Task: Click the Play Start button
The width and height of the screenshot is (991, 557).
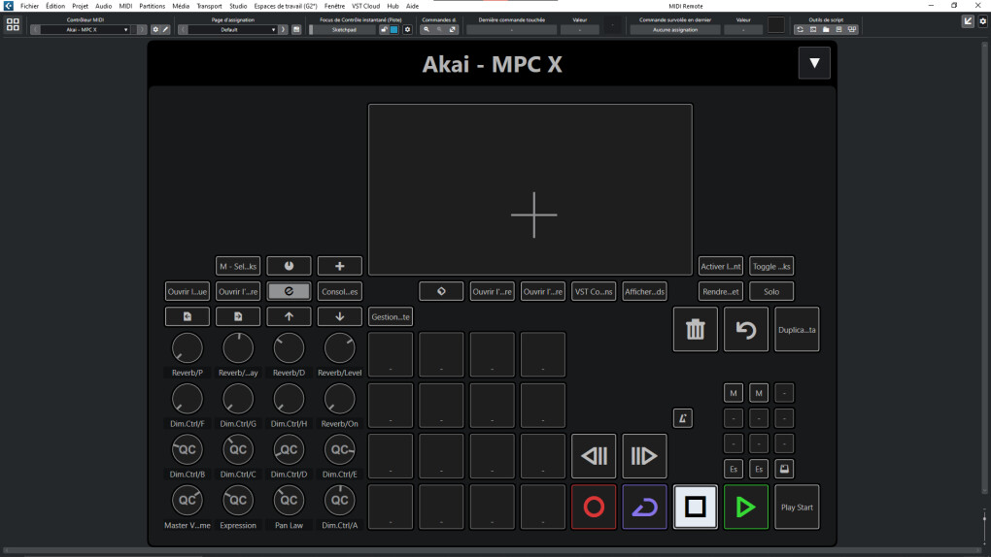Action: [x=797, y=507]
